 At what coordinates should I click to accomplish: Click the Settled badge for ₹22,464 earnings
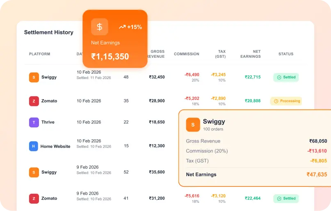coord(286,198)
